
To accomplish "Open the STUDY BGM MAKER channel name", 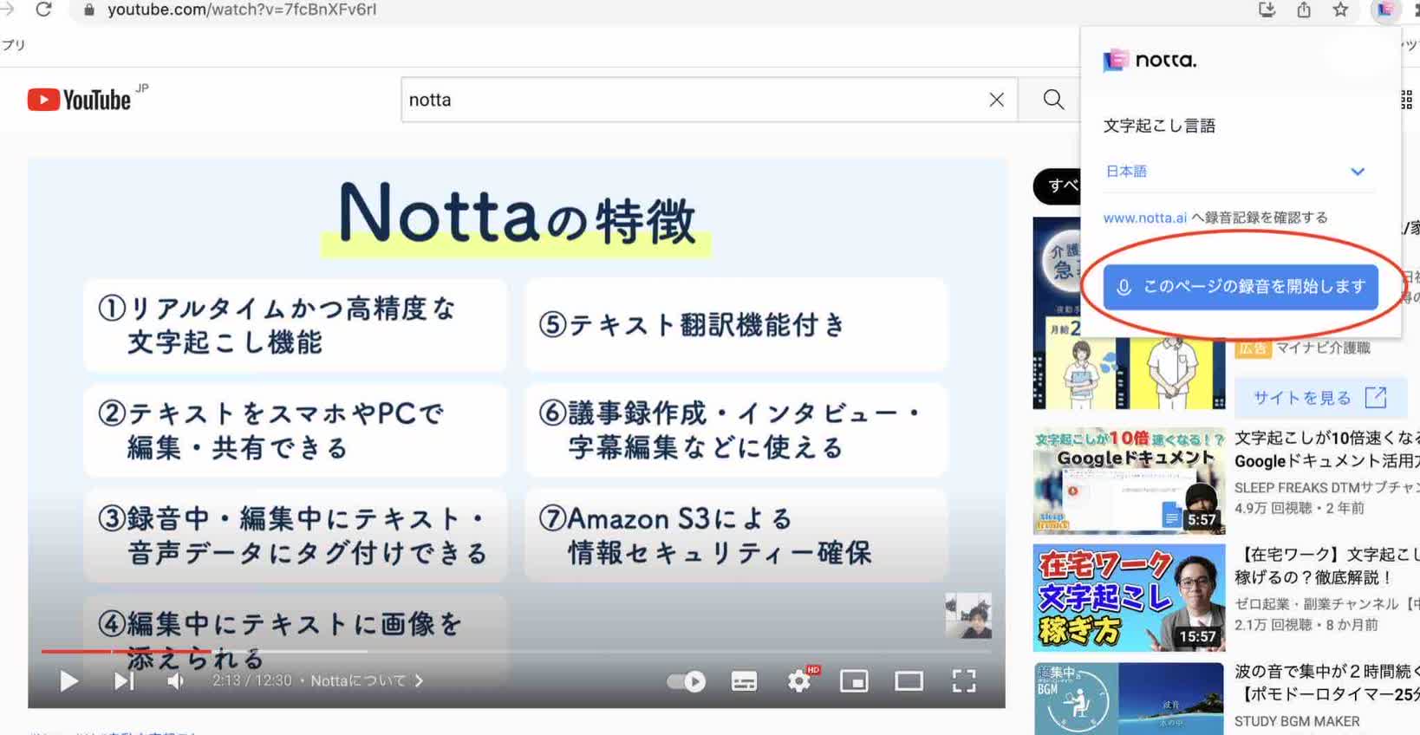I will coord(1297,721).
